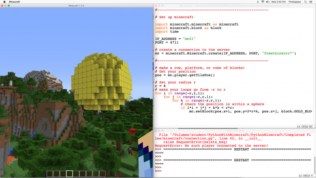Click the yellow gold block sphere

click(x=102, y=81)
